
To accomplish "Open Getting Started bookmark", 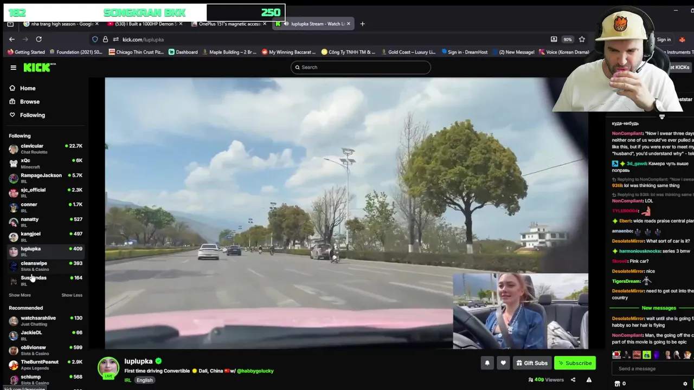I will pos(26,52).
